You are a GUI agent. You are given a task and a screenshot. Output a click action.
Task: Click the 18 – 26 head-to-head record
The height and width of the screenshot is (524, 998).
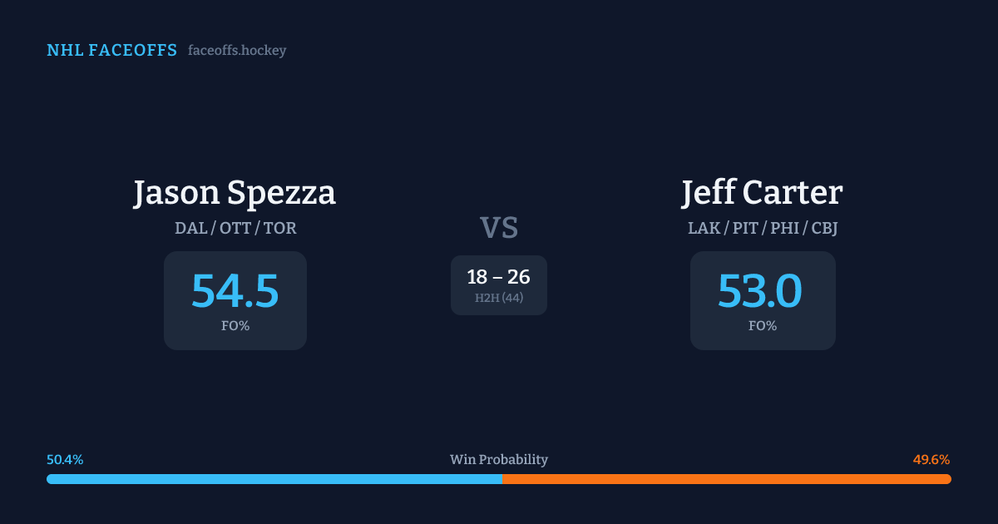tap(499, 277)
